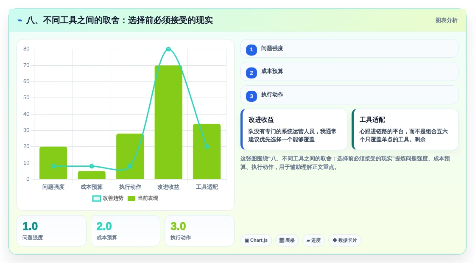Click the trend line point over 成本预算

[x=92, y=166]
